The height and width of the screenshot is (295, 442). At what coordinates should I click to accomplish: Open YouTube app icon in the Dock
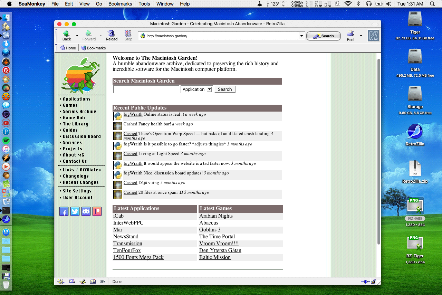[6, 123]
